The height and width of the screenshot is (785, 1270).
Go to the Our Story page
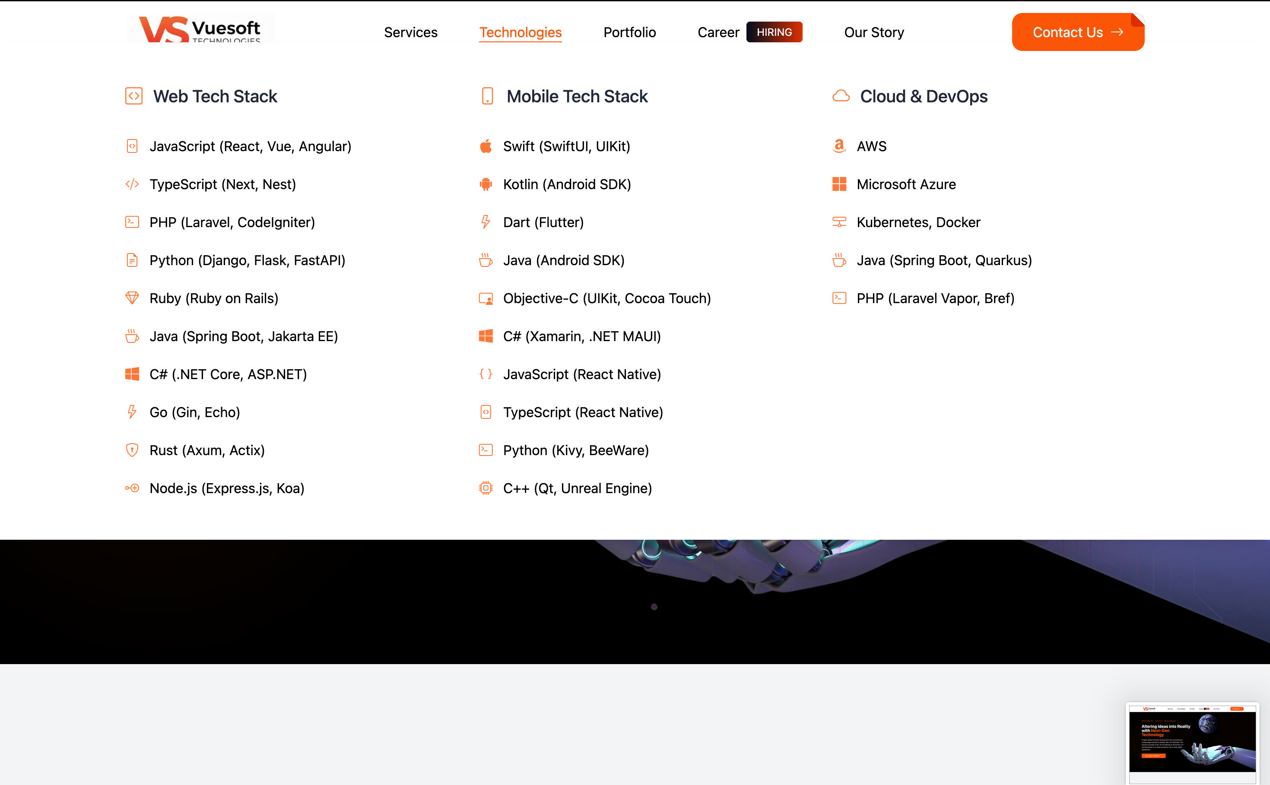[874, 32]
